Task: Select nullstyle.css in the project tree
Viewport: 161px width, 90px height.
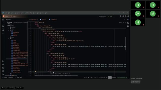Action: coord(15,32)
